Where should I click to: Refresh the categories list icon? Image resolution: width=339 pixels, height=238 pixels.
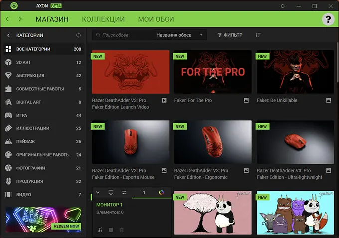[x=78, y=35]
